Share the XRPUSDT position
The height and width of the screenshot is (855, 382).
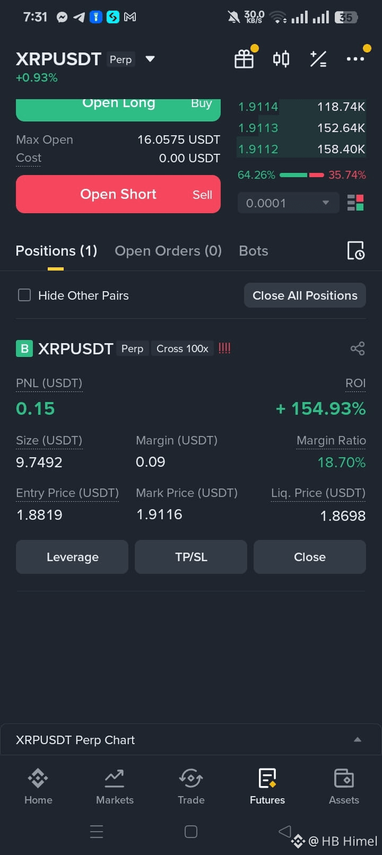(358, 348)
